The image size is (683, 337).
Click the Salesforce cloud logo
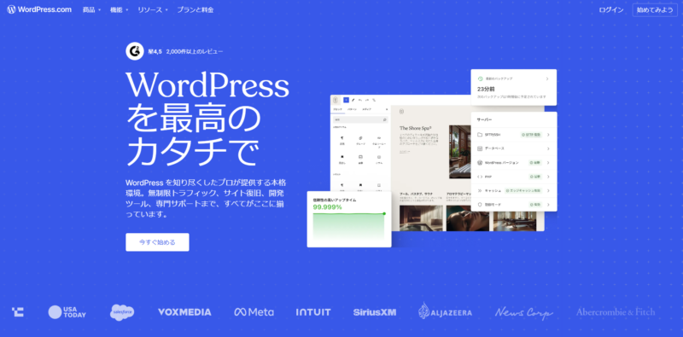click(122, 312)
